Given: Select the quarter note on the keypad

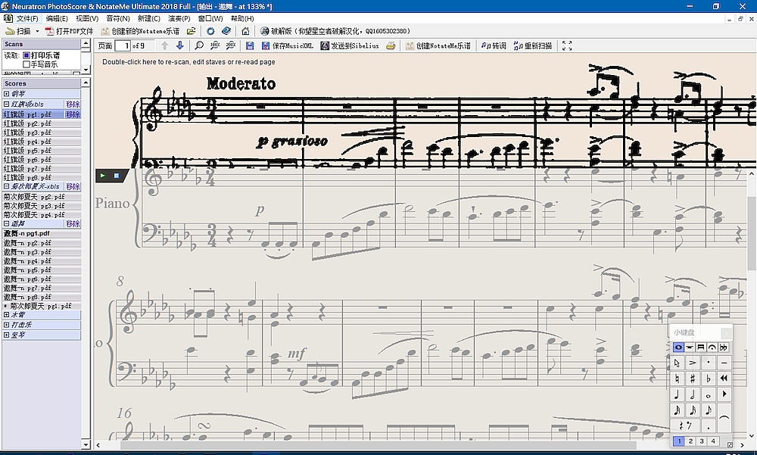Looking at the screenshot, I should (x=677, y=394).
